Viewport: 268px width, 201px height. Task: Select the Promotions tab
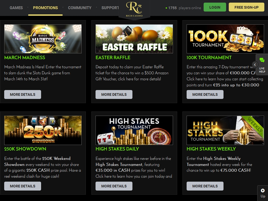point(46,8)
